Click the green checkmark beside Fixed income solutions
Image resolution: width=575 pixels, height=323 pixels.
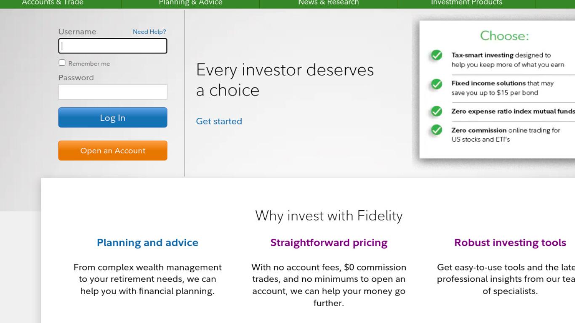[x=437, y=84]
